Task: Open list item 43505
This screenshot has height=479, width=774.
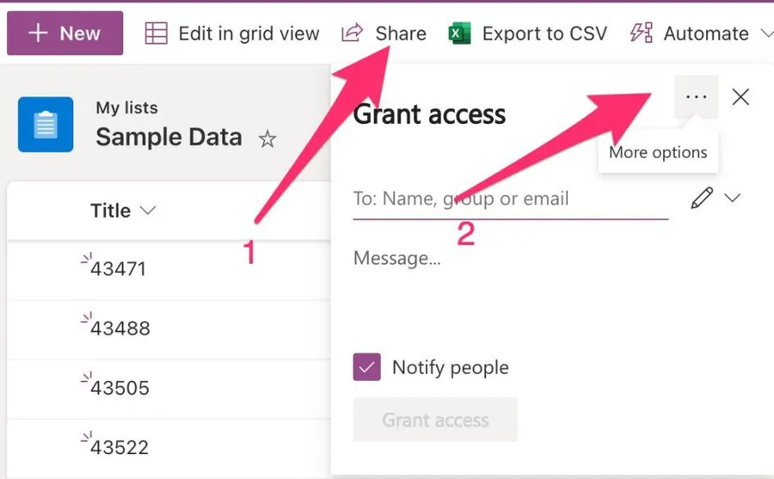Action: pos(120,388)
